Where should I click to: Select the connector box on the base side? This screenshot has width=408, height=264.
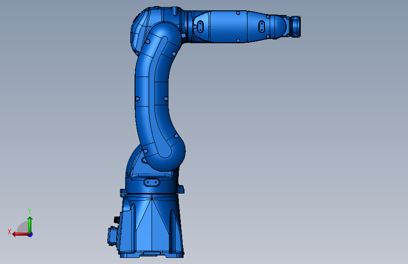(112, 235)
